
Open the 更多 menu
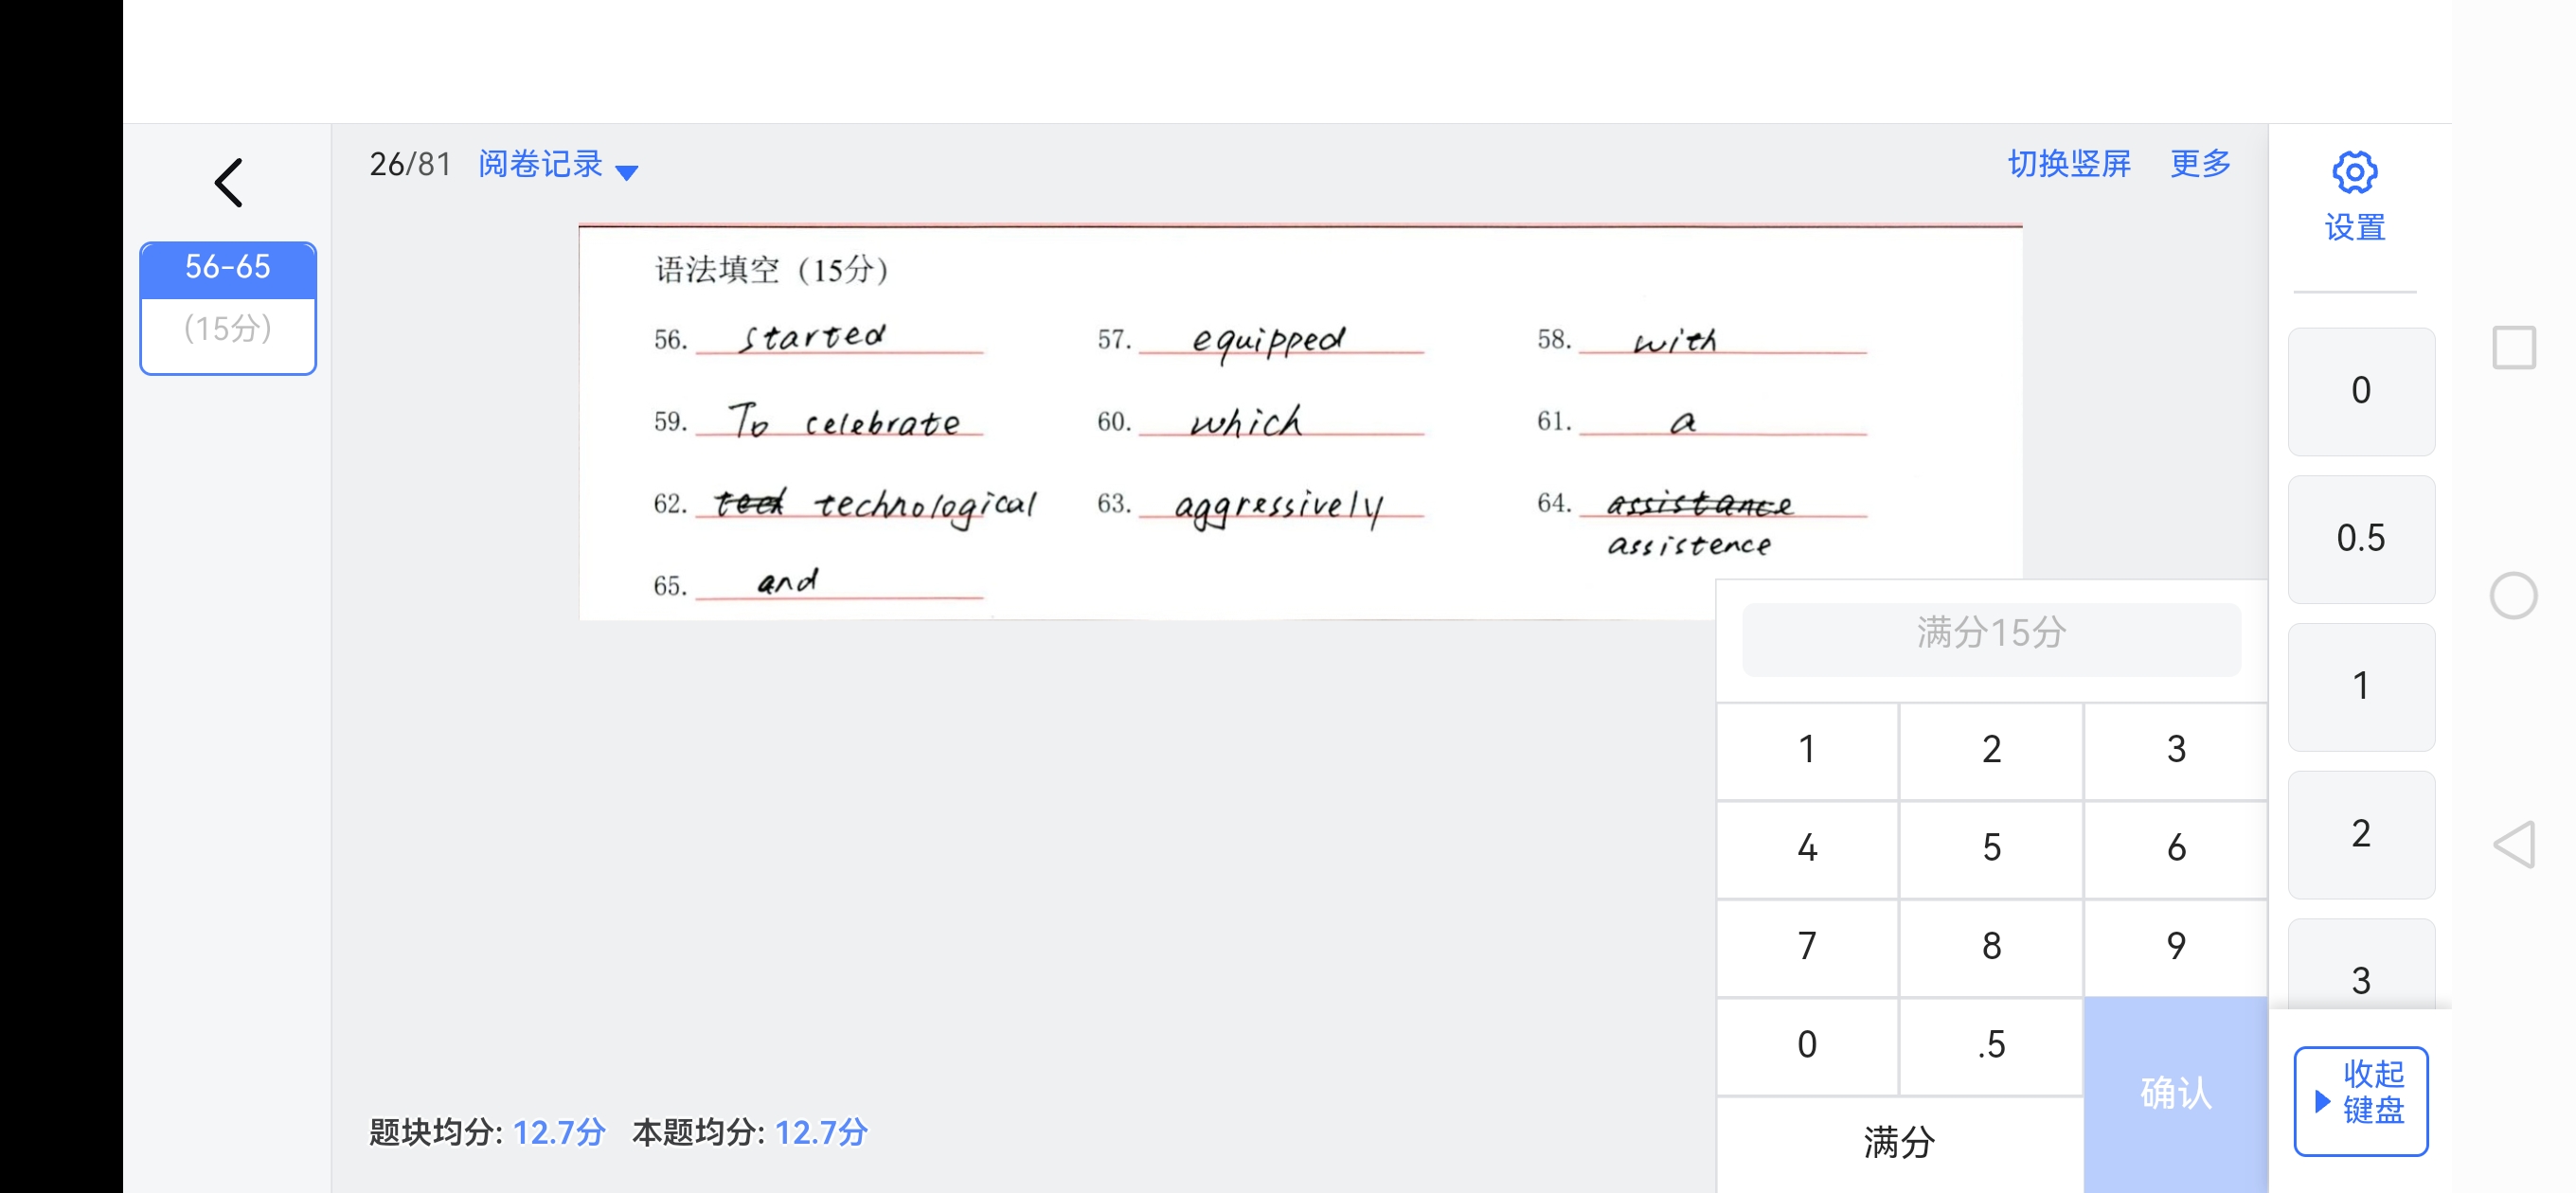(x=2200, y=163)
